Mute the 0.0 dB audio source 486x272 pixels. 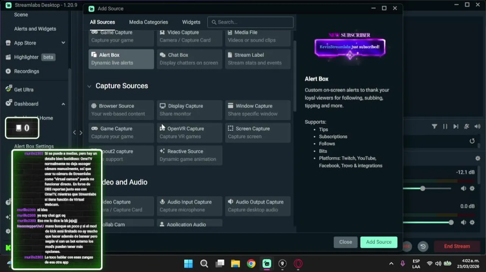[x=463, y=223]
